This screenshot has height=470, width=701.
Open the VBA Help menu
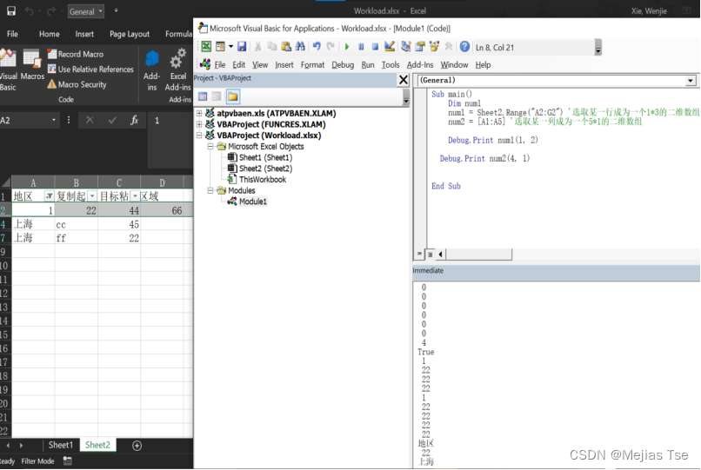pyautogui.click(x=483, y=65)
